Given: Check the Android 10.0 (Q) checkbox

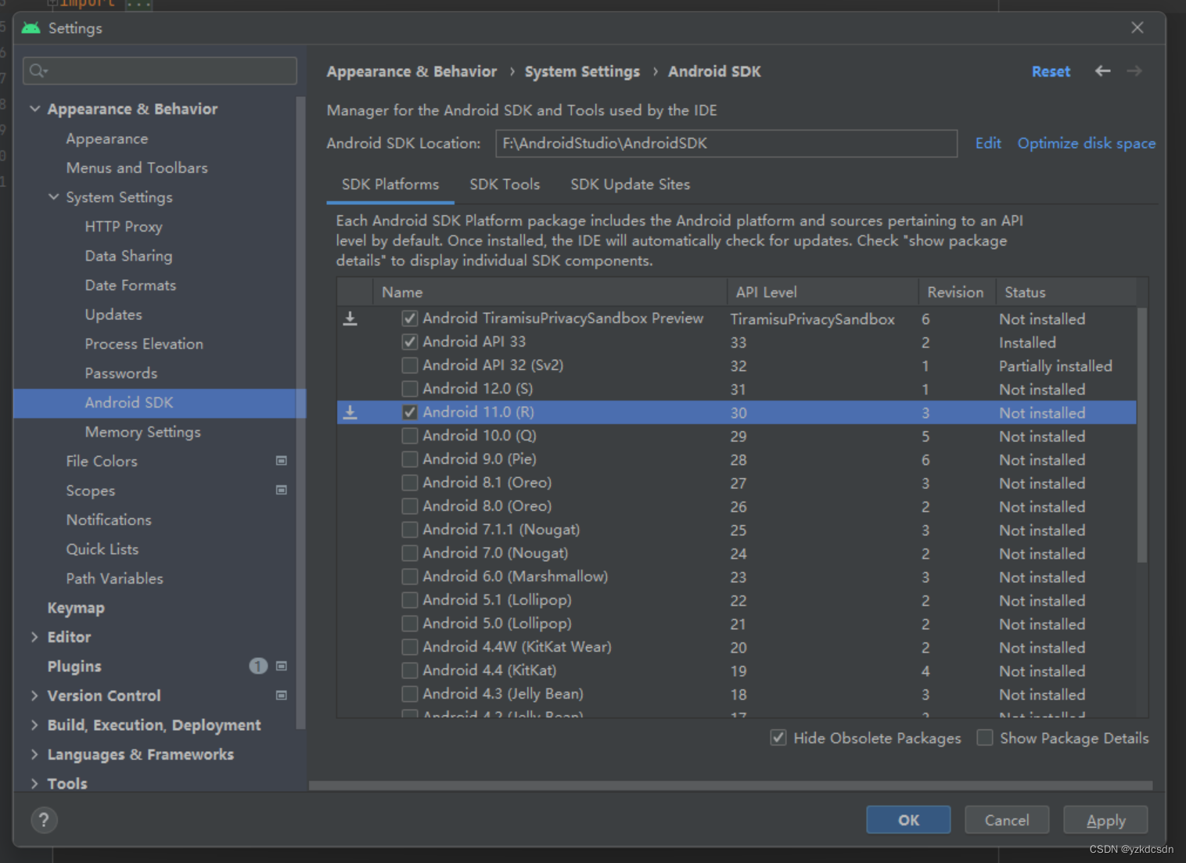Looking at the screenshot, I should (409, 436).
